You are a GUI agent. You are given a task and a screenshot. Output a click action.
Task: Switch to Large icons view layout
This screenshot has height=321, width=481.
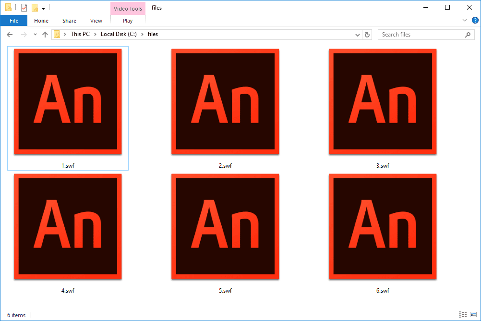473,314
